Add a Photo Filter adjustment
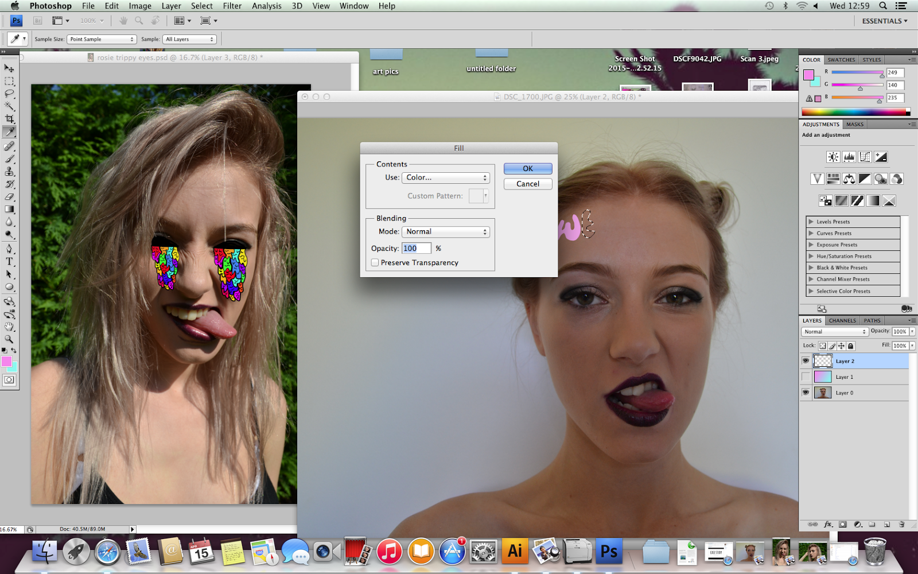The image size is (918, 574). pyautogui.click(x=881, y=179)
